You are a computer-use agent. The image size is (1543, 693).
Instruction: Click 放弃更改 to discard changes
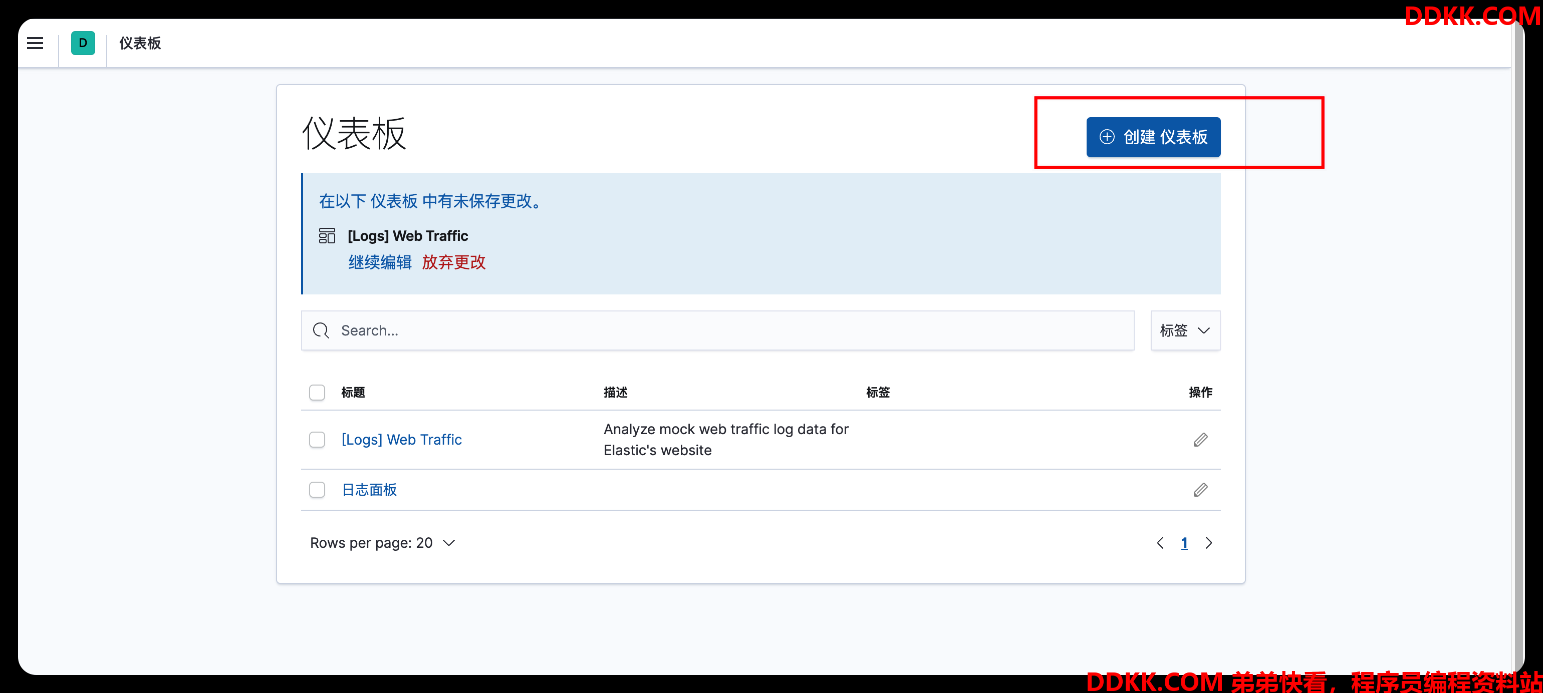click(x=453, y=262)
